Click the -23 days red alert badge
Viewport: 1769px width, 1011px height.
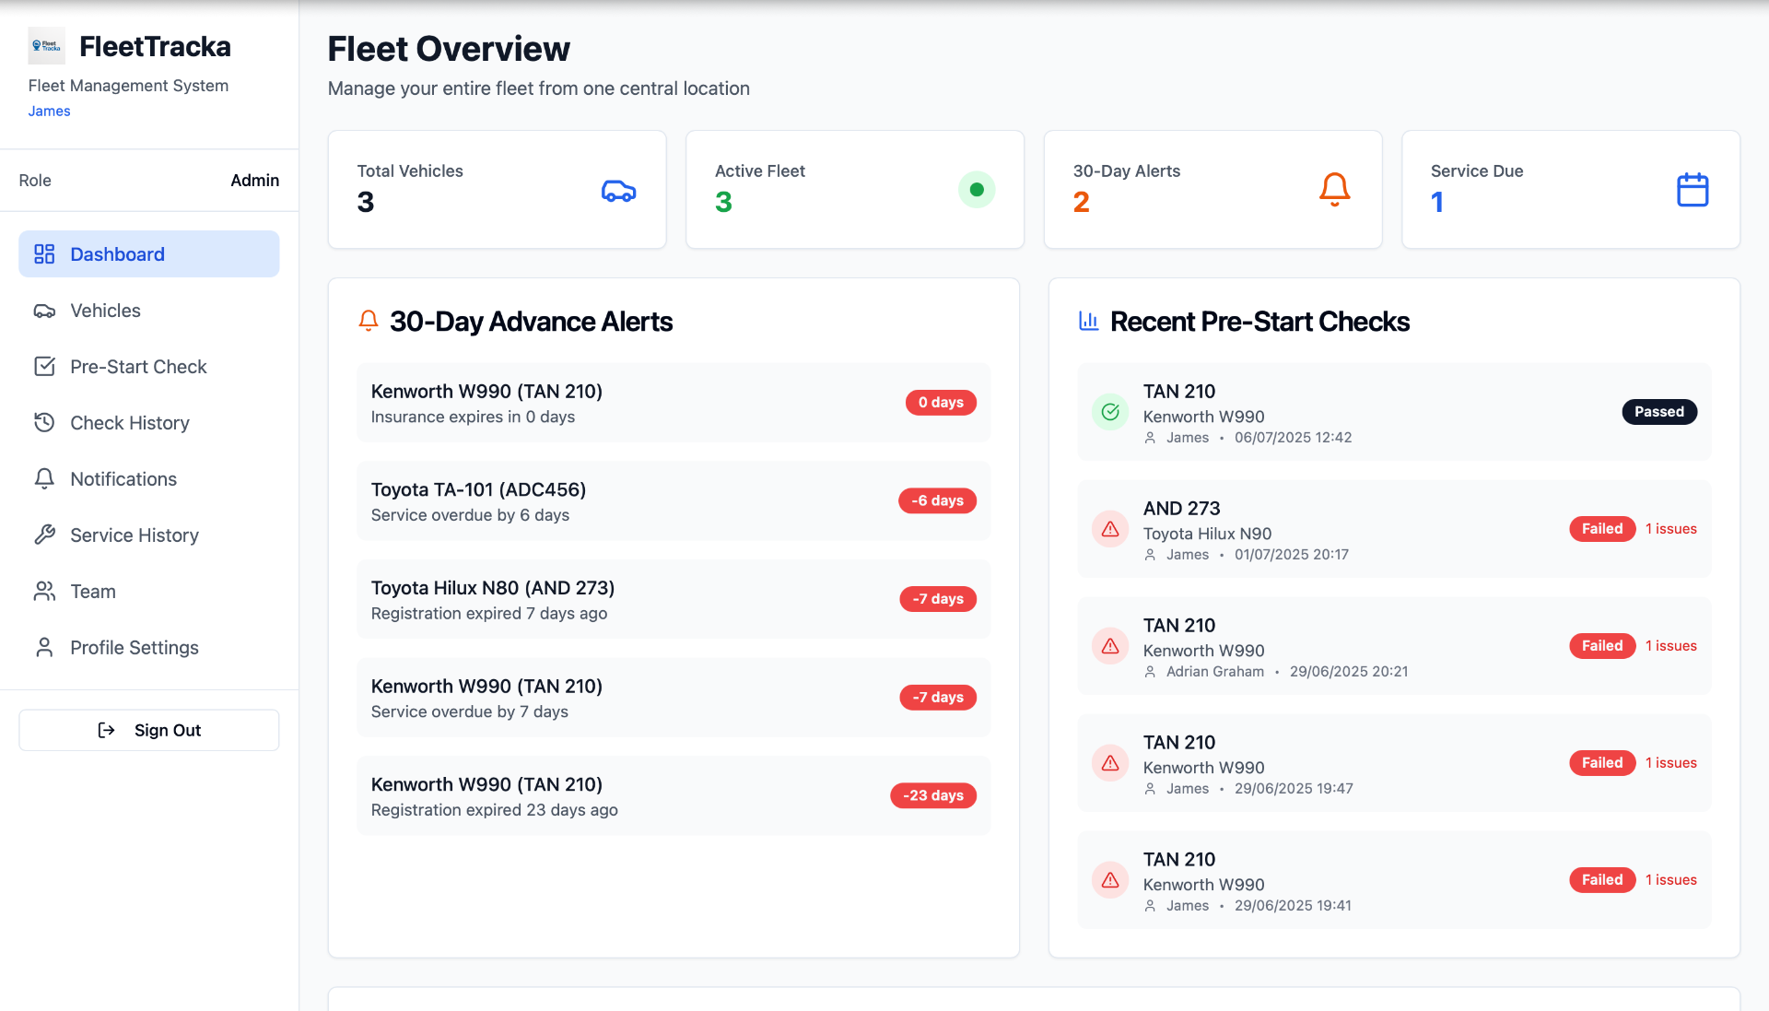932,795
